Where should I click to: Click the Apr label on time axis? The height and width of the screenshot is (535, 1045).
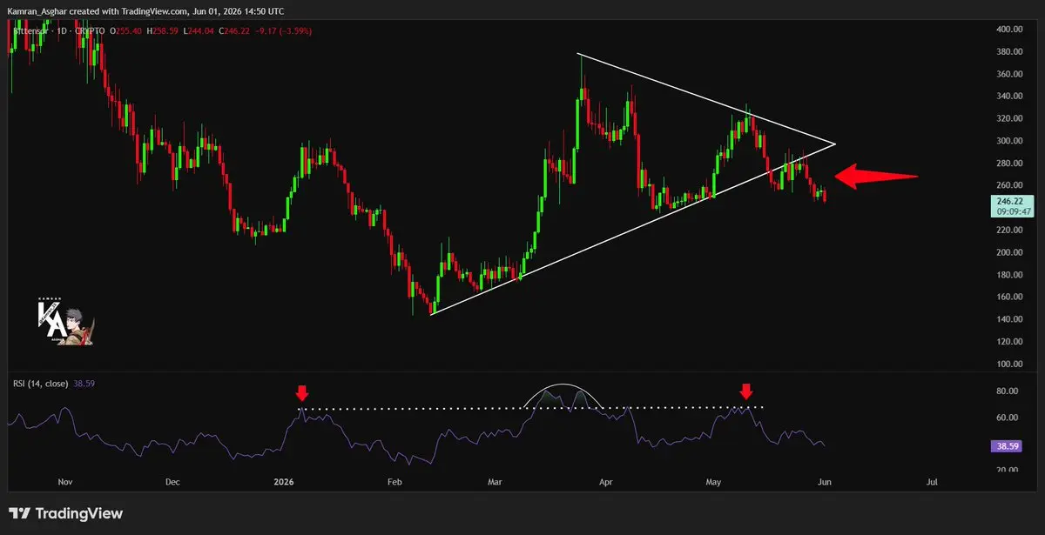pyautogui.click(x=605, y=481)
